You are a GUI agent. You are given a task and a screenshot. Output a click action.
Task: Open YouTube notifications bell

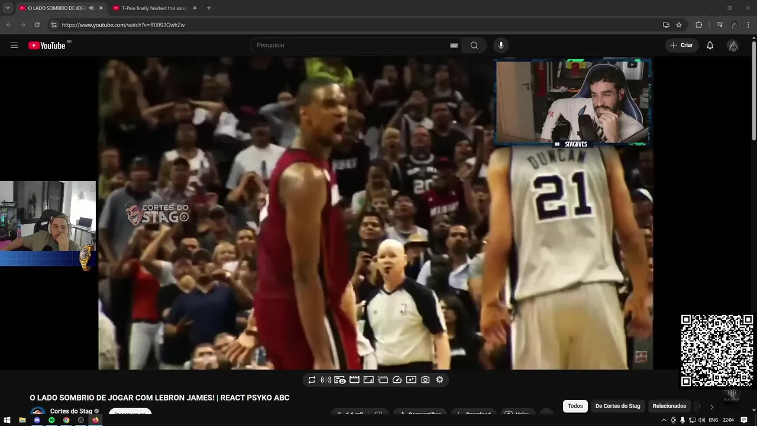point(710,46)
